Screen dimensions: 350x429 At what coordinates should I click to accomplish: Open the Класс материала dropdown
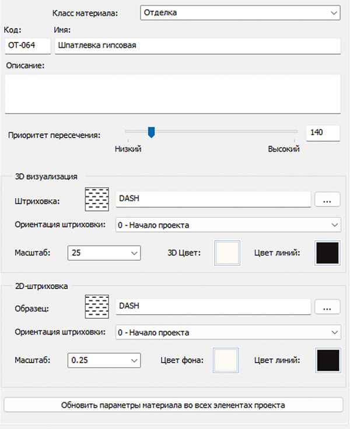[240, 13]
